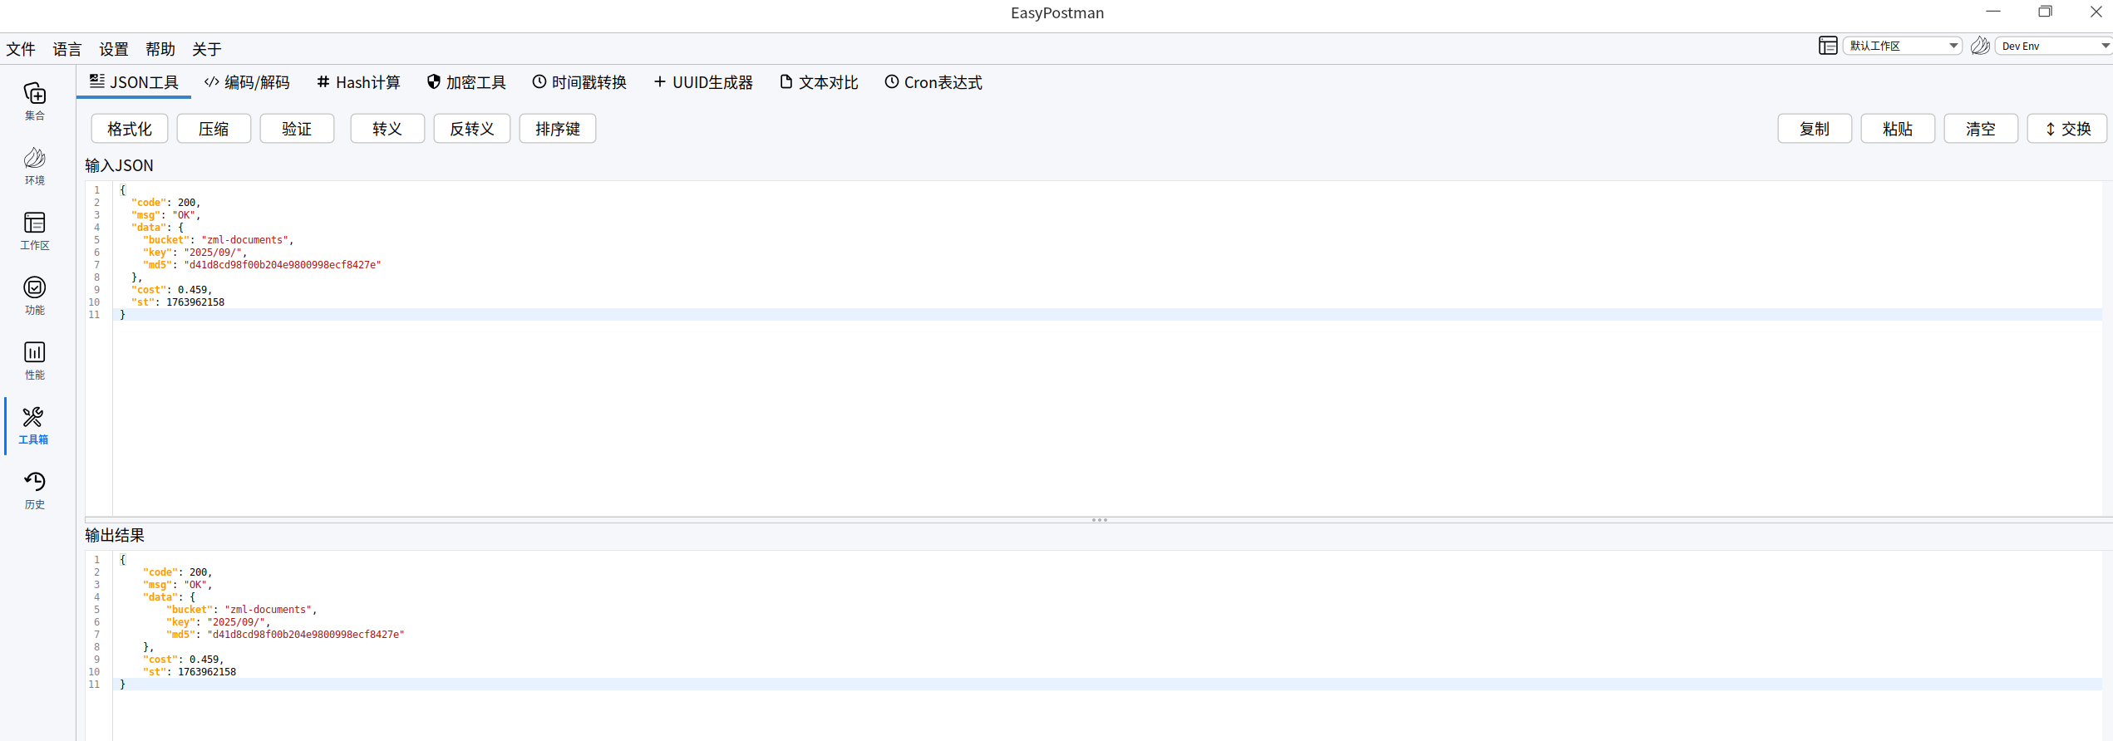
Task: Open the 集合 collections sidebar icon
Action: (x=34, y=101)
